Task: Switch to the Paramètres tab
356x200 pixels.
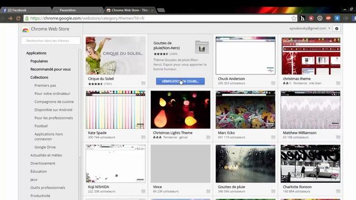Action: click(x=78, y=10)
